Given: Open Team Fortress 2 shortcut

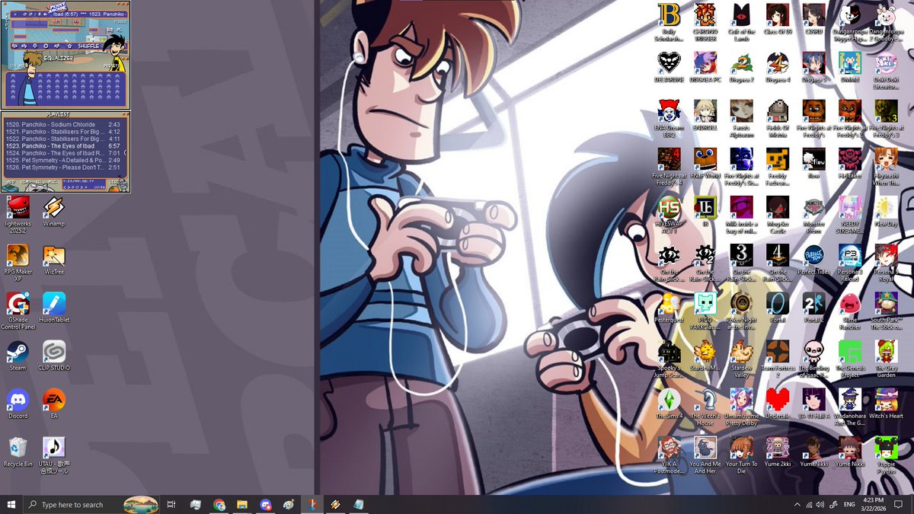Looking at the screenshot, I should click(778, 359).
